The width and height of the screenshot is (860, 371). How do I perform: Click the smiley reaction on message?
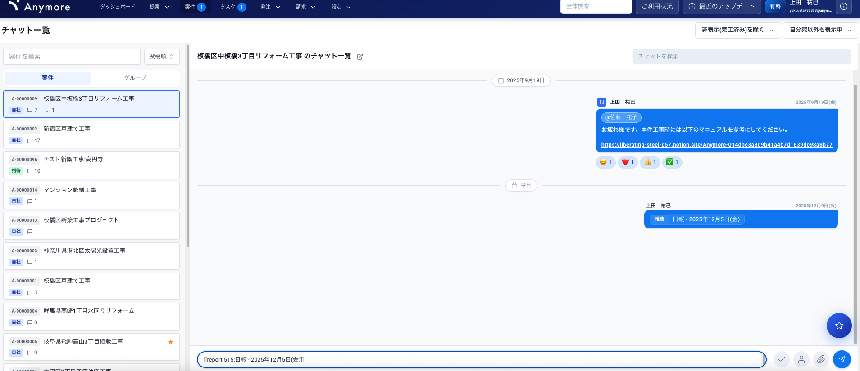click(x=605, y=162)
